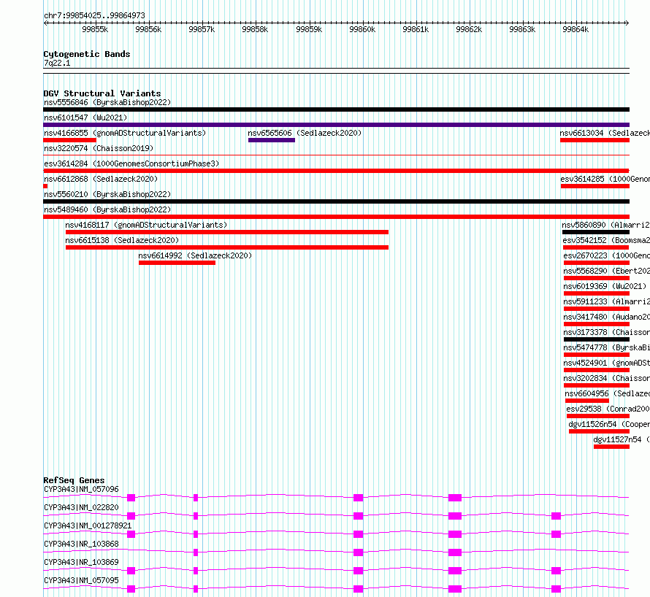The image size is (650, 597).
Task: Select the 7q22.1 cytogenetic band label
Action: [57, 63]
